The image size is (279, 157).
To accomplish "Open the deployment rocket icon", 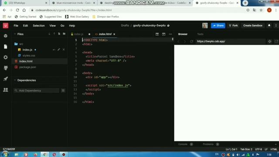I will (6, 78).
